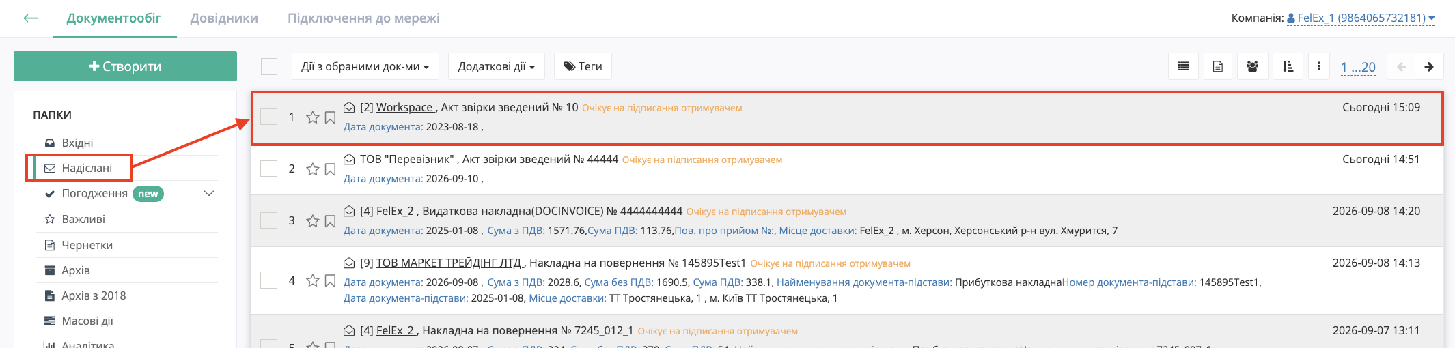Click the Створити button

125,66
